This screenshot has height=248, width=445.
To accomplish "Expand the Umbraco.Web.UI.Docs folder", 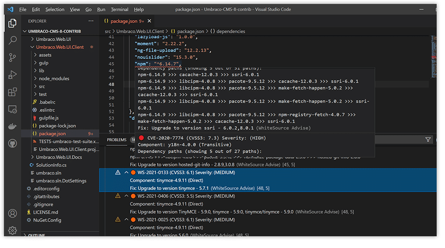I will pos(32,157).
